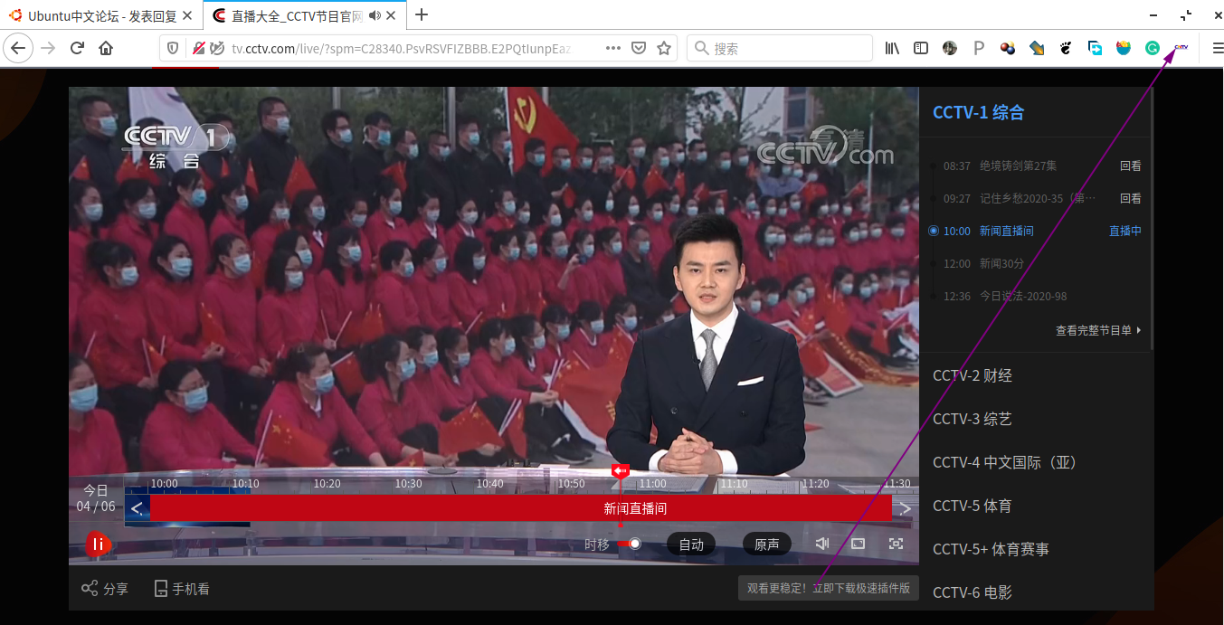Save the page to Pocket
Image resolution: width=1224 pixels, height=625 pixels.
pyautogui.click(x=639, y=48)
